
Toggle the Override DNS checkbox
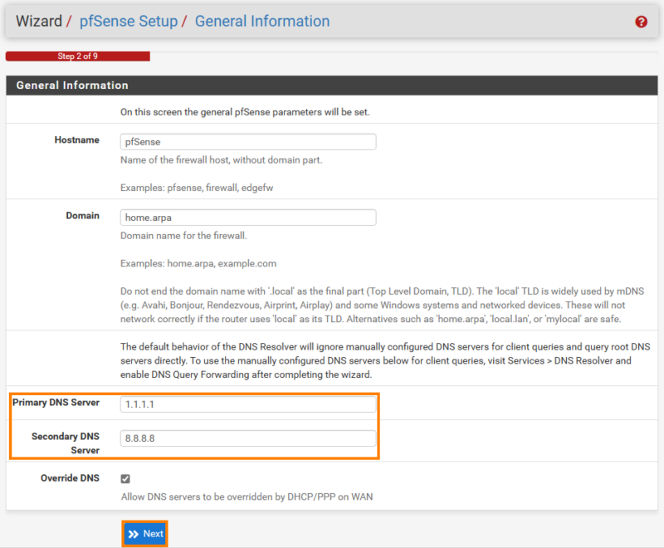coord(125,479)
